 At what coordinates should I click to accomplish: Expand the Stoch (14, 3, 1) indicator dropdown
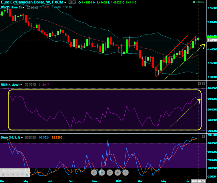pyautogui.click(x=22, y=138)
